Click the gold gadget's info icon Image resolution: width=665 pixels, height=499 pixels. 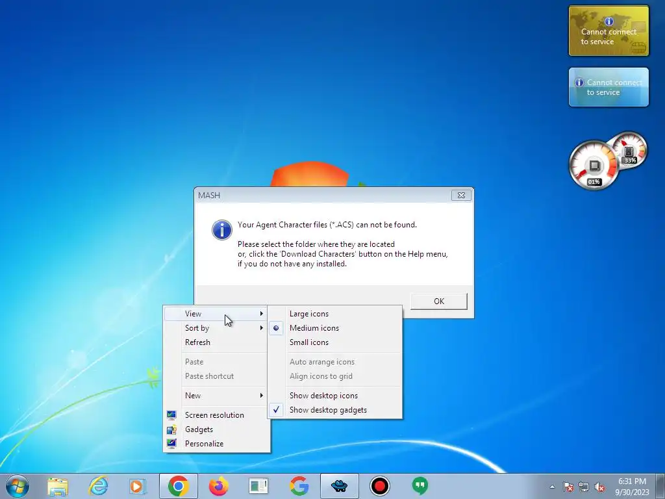tap(609, 21)
